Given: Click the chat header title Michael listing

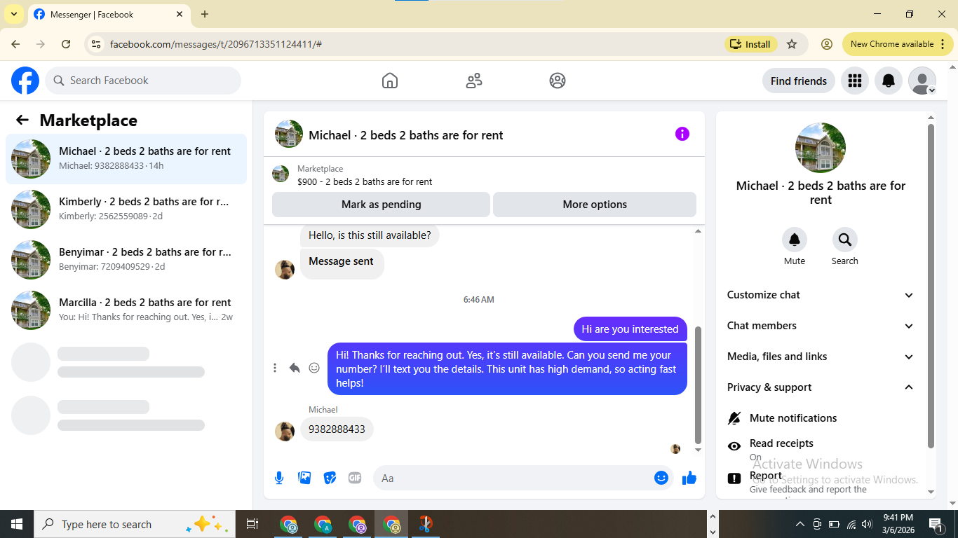Looking at the screenshot, I should point(405,135).
